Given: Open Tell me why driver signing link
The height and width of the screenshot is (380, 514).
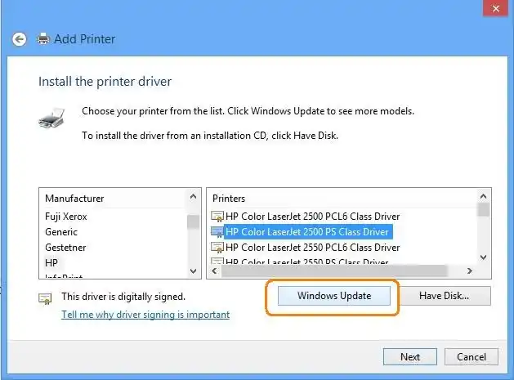Looking at the screenshot, I should tap(145, 315).
